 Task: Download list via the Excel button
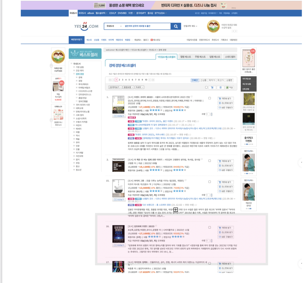[x=229, y=87]
